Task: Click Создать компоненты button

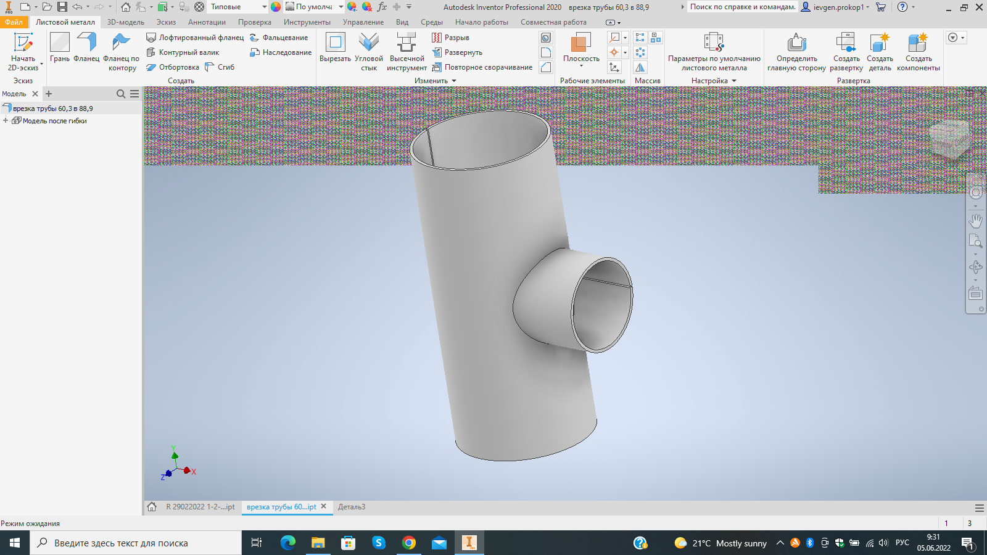Action: tap(919, 52)
